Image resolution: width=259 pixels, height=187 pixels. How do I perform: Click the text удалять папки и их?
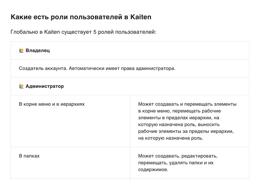[x=191, y=163]
